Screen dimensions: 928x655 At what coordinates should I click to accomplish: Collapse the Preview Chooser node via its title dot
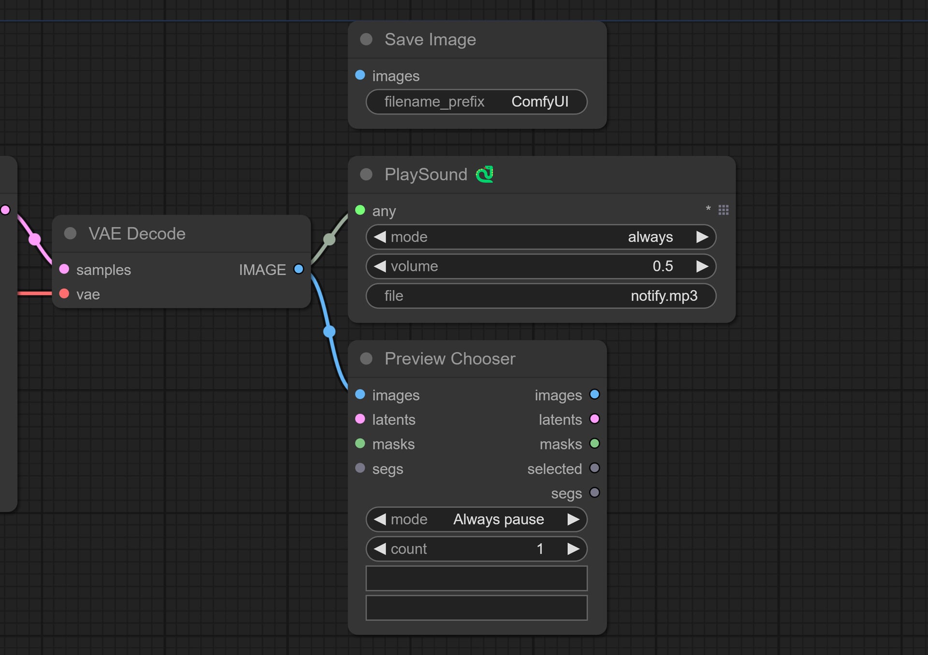point(366,358)
